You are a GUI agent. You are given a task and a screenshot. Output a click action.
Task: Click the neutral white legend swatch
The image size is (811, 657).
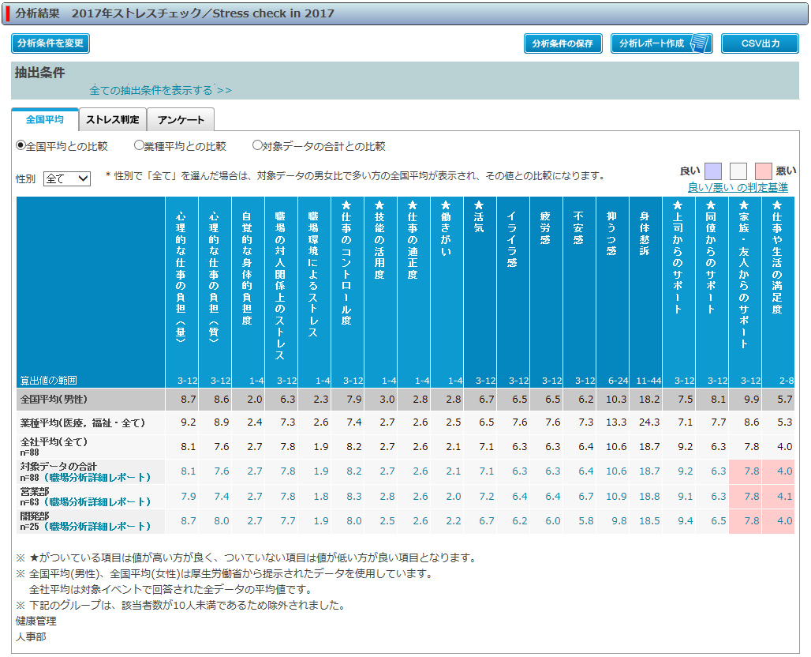738,171
